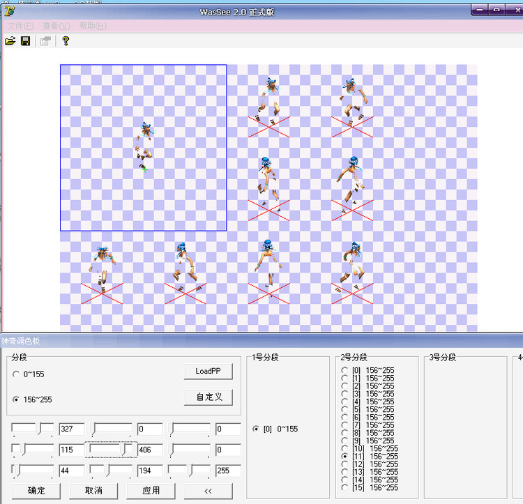The height and width of the screenshot is (504, 523).
Task: Click the input field containing 115
Action: (72, 450)
